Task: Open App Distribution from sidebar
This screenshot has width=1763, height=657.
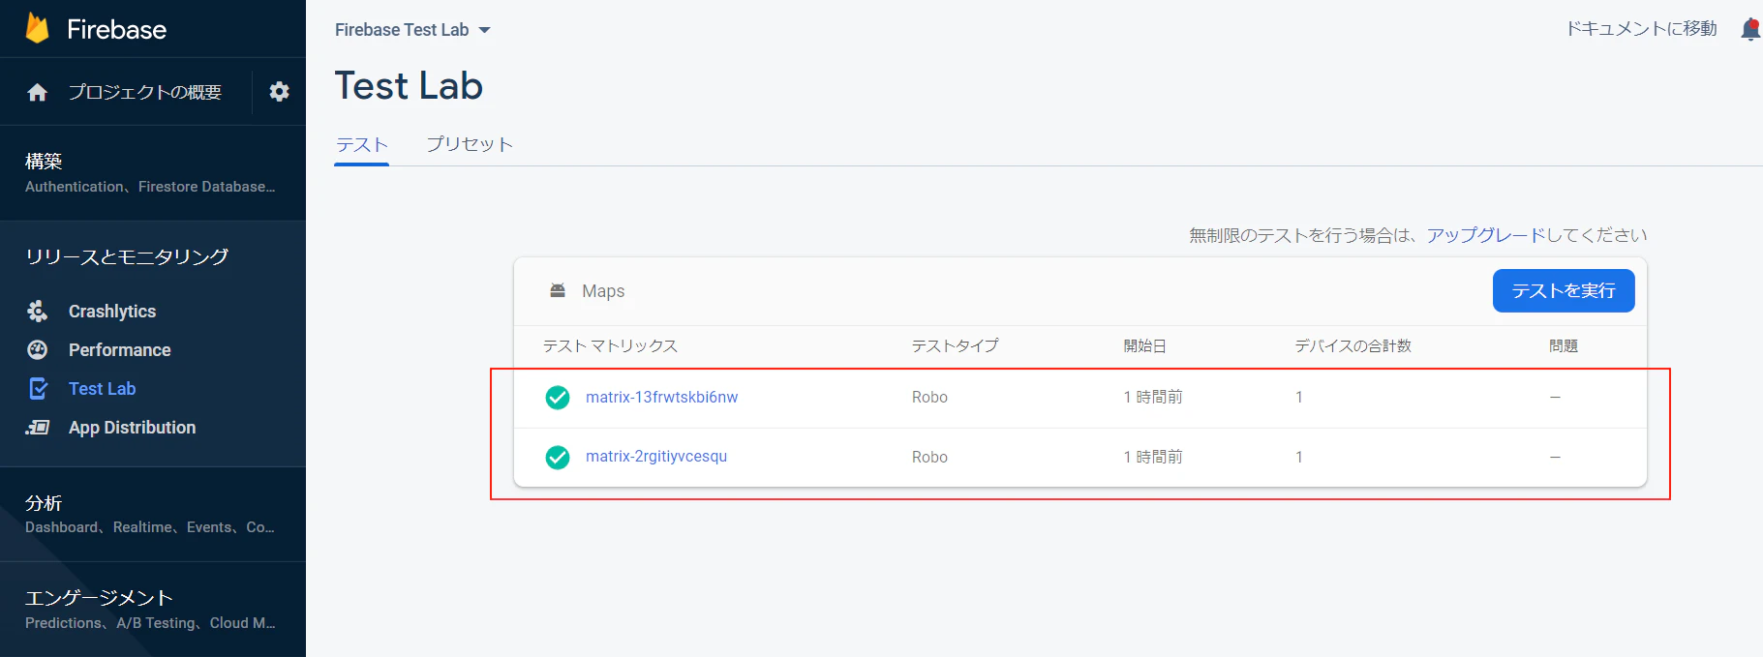Action: (133, 427)
